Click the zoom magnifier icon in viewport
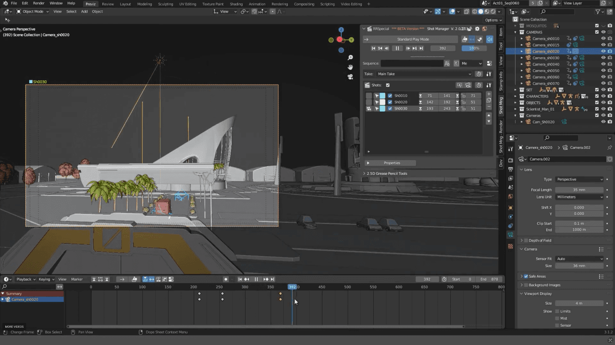Image resolution: width=615 pixels, height=345 pixels. [351, 58]
